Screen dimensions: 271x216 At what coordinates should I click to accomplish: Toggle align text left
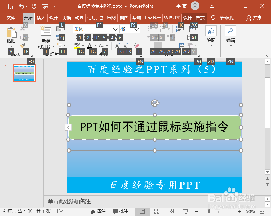(x=150, y=46)
